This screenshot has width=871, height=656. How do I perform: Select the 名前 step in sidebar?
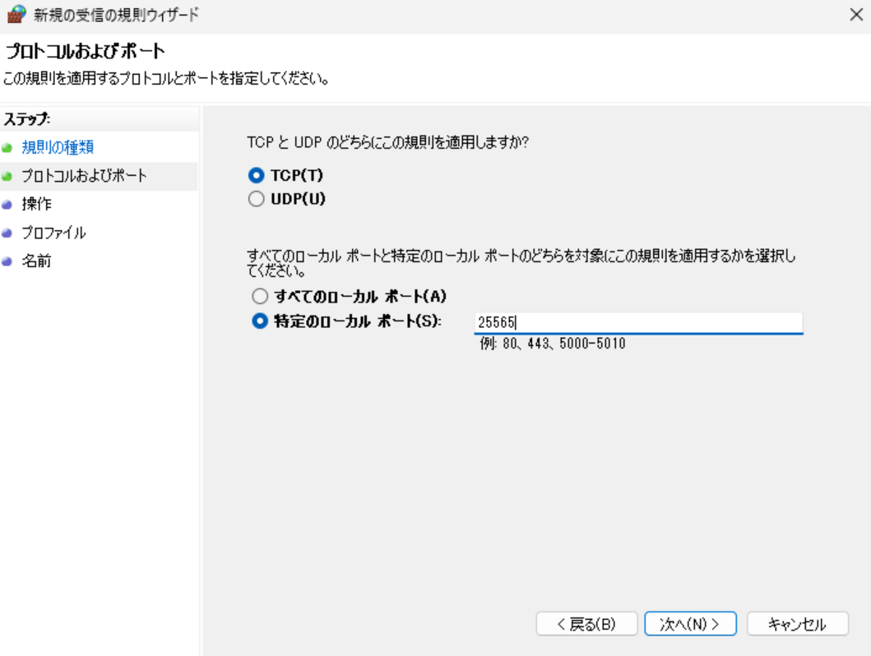tap(36, 262)
